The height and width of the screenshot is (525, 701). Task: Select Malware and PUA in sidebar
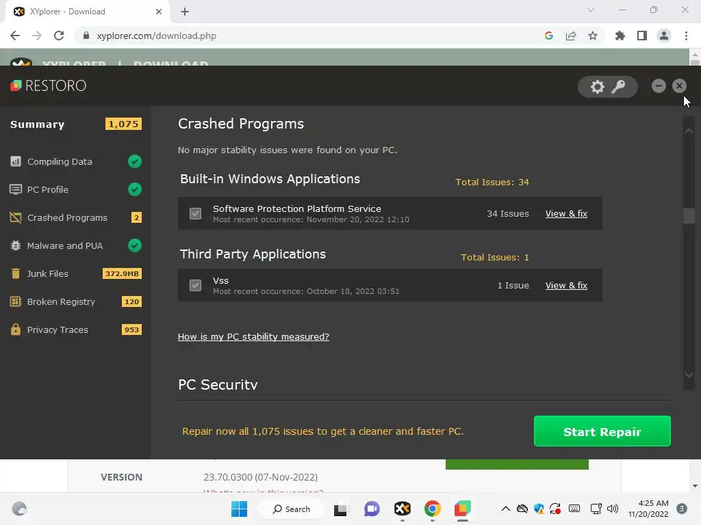[65, 246]
